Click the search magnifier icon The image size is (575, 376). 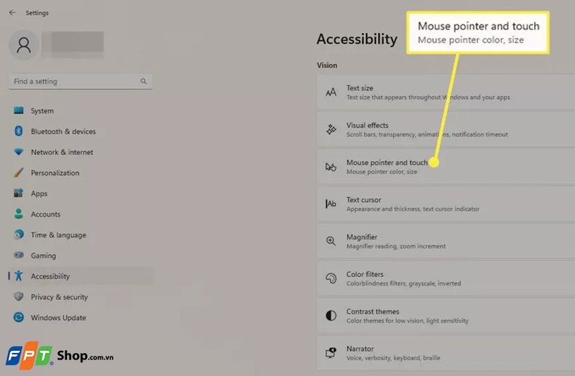pos(143,81)
